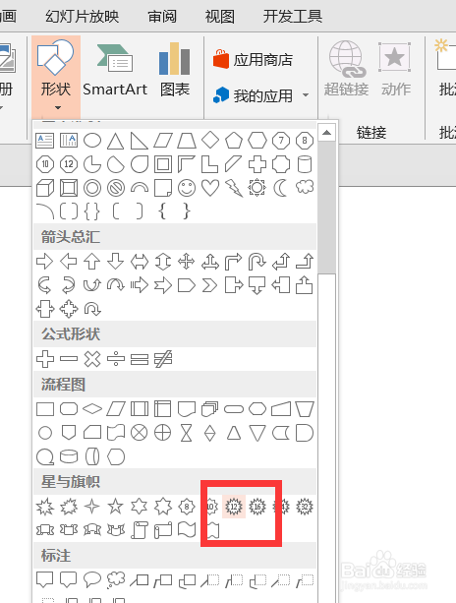Image resolution: width=456 pixels, height=603 pixels.
Task: Select the right triangle shape
Action: (x=140, y=141)
